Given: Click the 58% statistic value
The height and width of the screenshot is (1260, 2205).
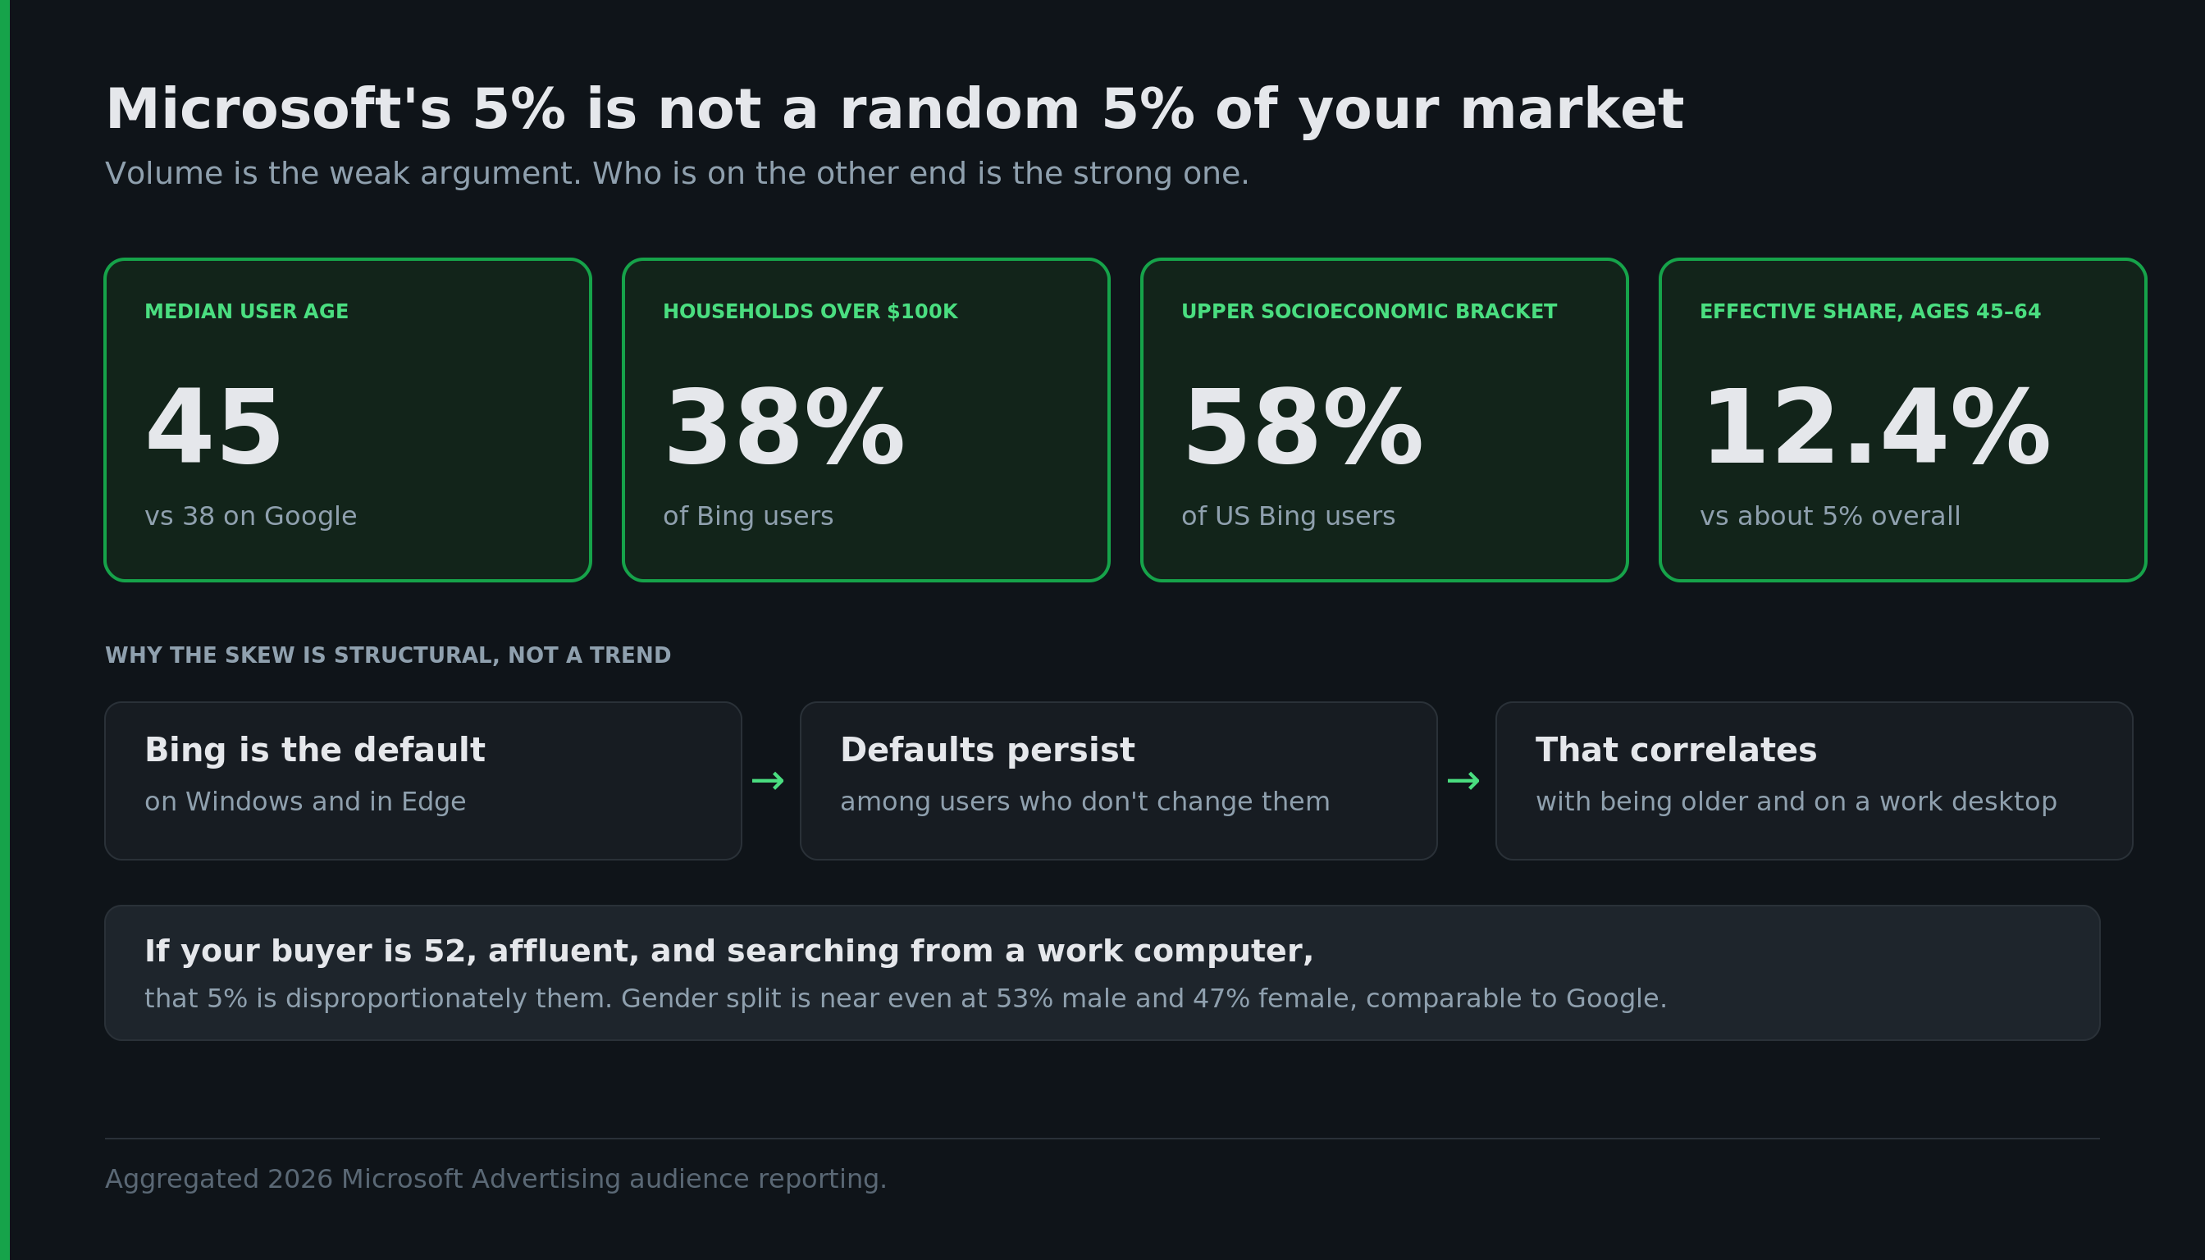Looking at the screenshot, I should (1303, 428).
